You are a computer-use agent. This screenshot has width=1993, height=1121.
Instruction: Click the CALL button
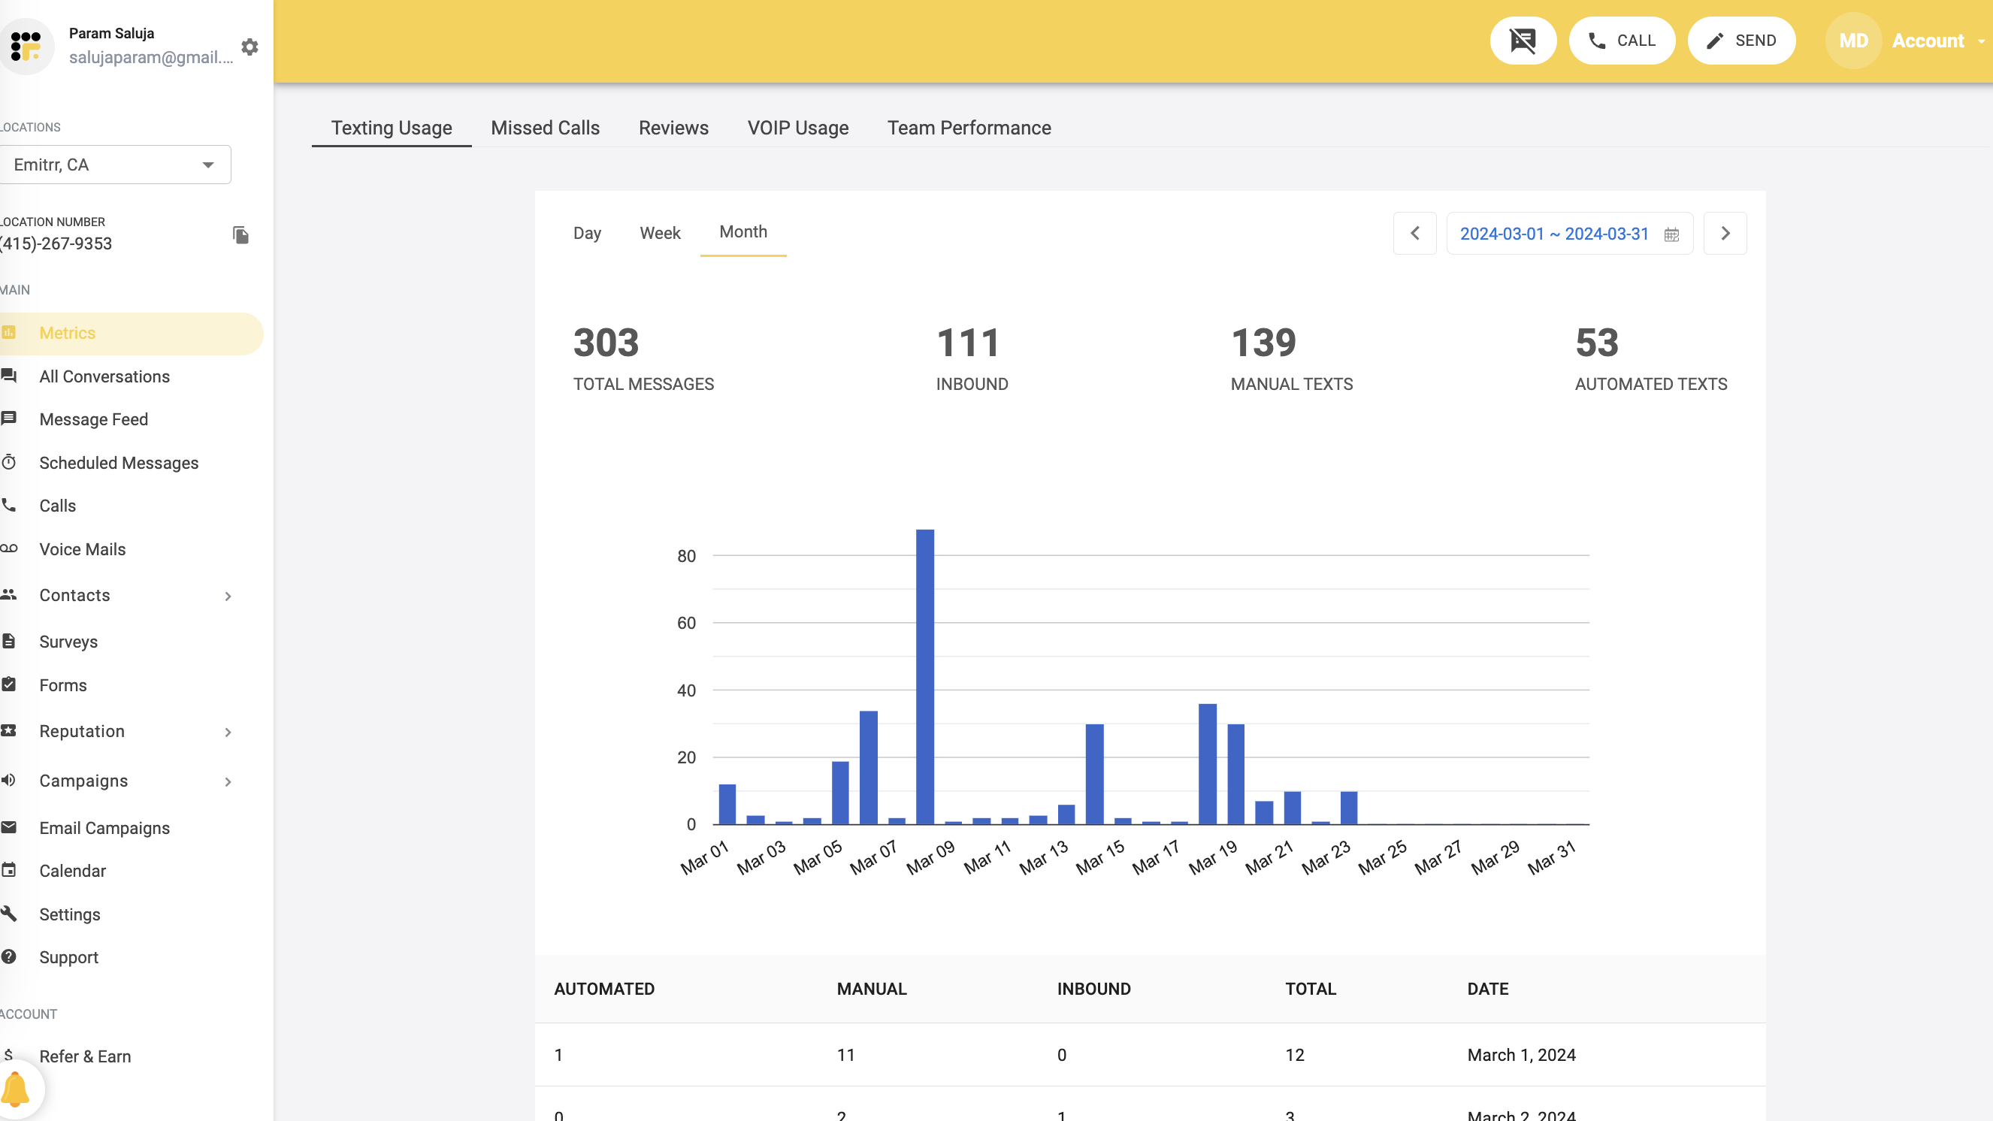tap(1623, 41)
